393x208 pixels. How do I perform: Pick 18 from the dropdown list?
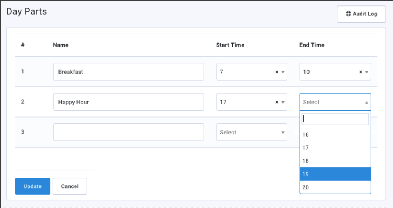tap(335, 161)
